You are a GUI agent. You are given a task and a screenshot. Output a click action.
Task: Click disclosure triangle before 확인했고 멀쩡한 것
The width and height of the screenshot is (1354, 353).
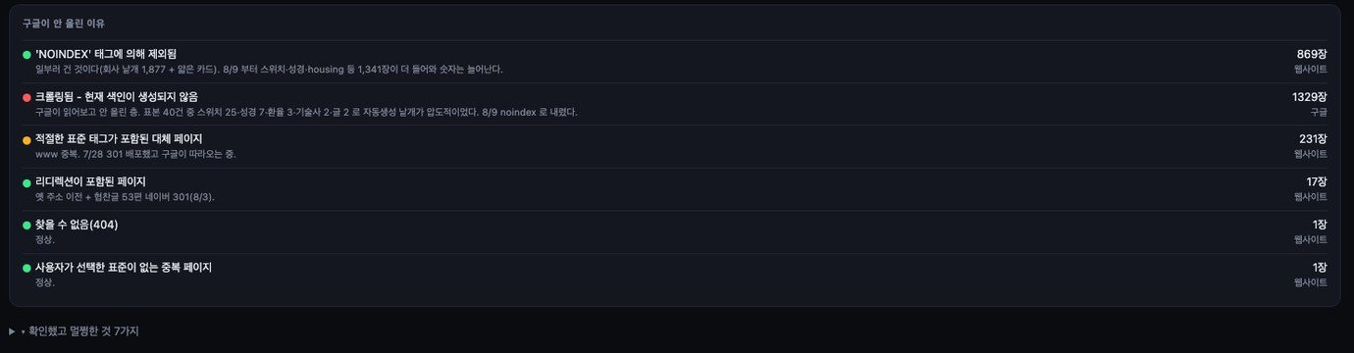[x=12, y=331]
